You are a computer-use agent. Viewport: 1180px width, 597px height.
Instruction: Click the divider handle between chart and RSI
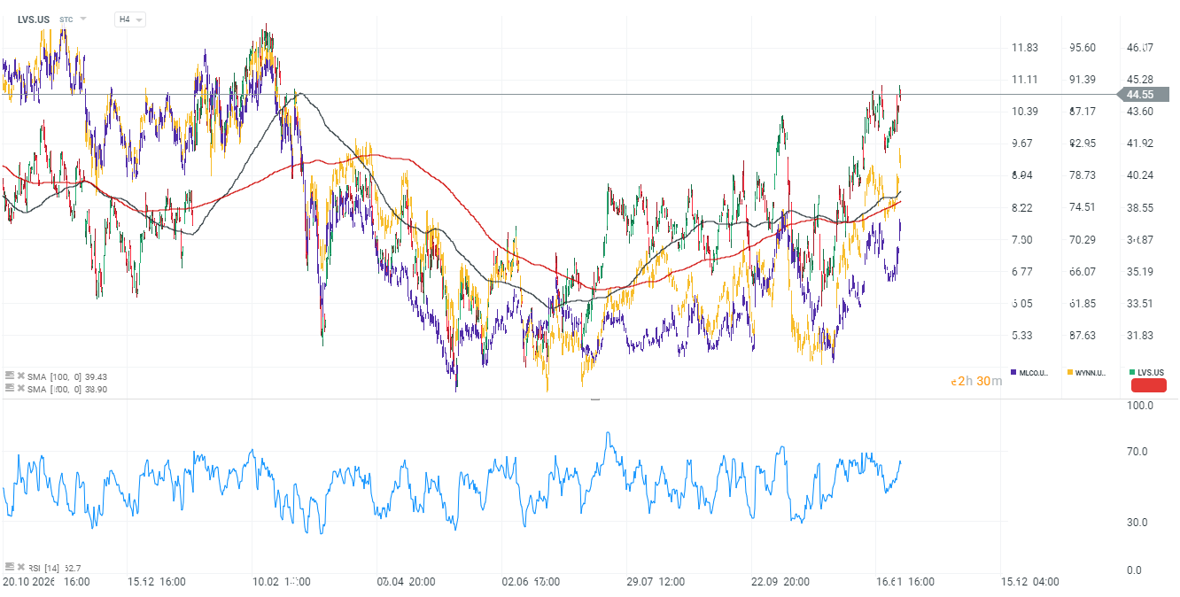[594, 399]
